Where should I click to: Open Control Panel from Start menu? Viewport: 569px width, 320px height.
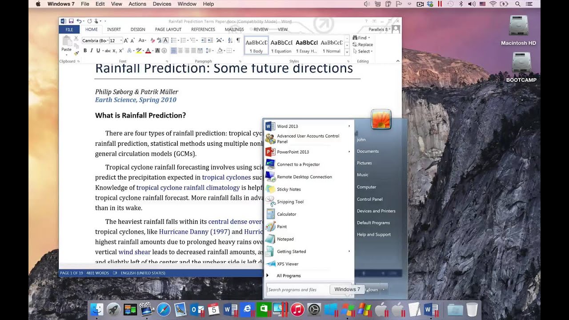pyautogui.click(x=370, y=199)
